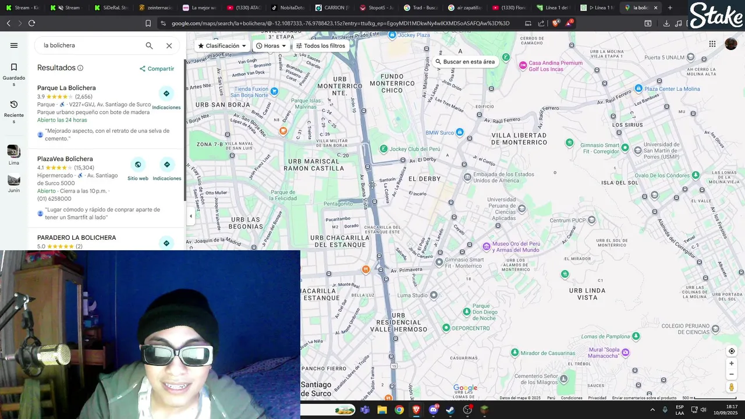Viewport: 745px width, 419px height.
Task: Go back in the browser
Action: pyautogui.click(x=8, y=23)
